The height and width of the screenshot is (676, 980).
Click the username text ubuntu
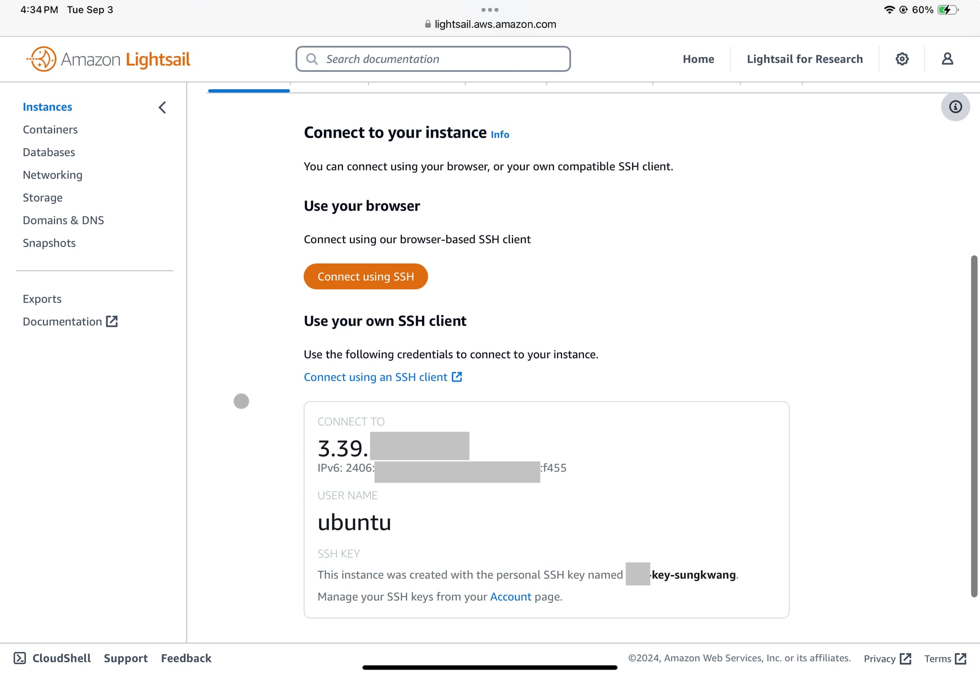354,523
